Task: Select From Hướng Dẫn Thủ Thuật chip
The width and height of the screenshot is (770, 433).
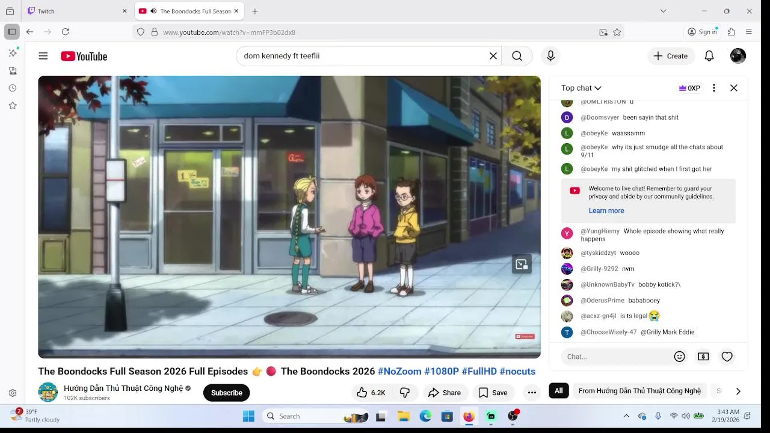Action: (639, 391)
